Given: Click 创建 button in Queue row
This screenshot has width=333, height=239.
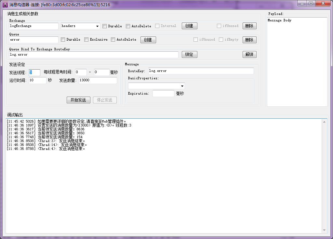Looking at the screenshot, I should tap(148, 40).
